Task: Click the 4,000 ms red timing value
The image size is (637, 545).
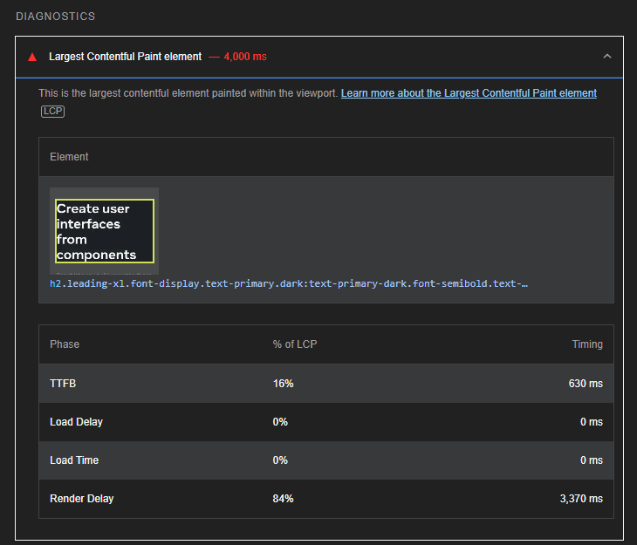Action: [245, 57]
